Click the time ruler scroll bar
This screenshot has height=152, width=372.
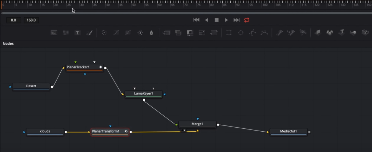(186, 13)
